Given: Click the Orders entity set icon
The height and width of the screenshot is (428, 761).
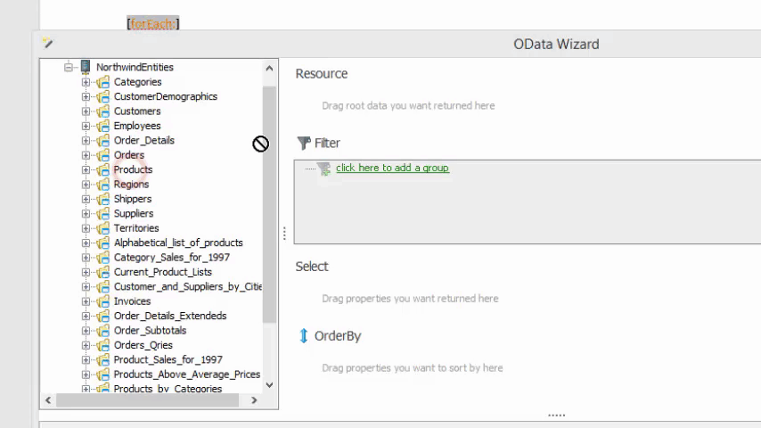Looking at the screenshot, I should click(102, 155).
